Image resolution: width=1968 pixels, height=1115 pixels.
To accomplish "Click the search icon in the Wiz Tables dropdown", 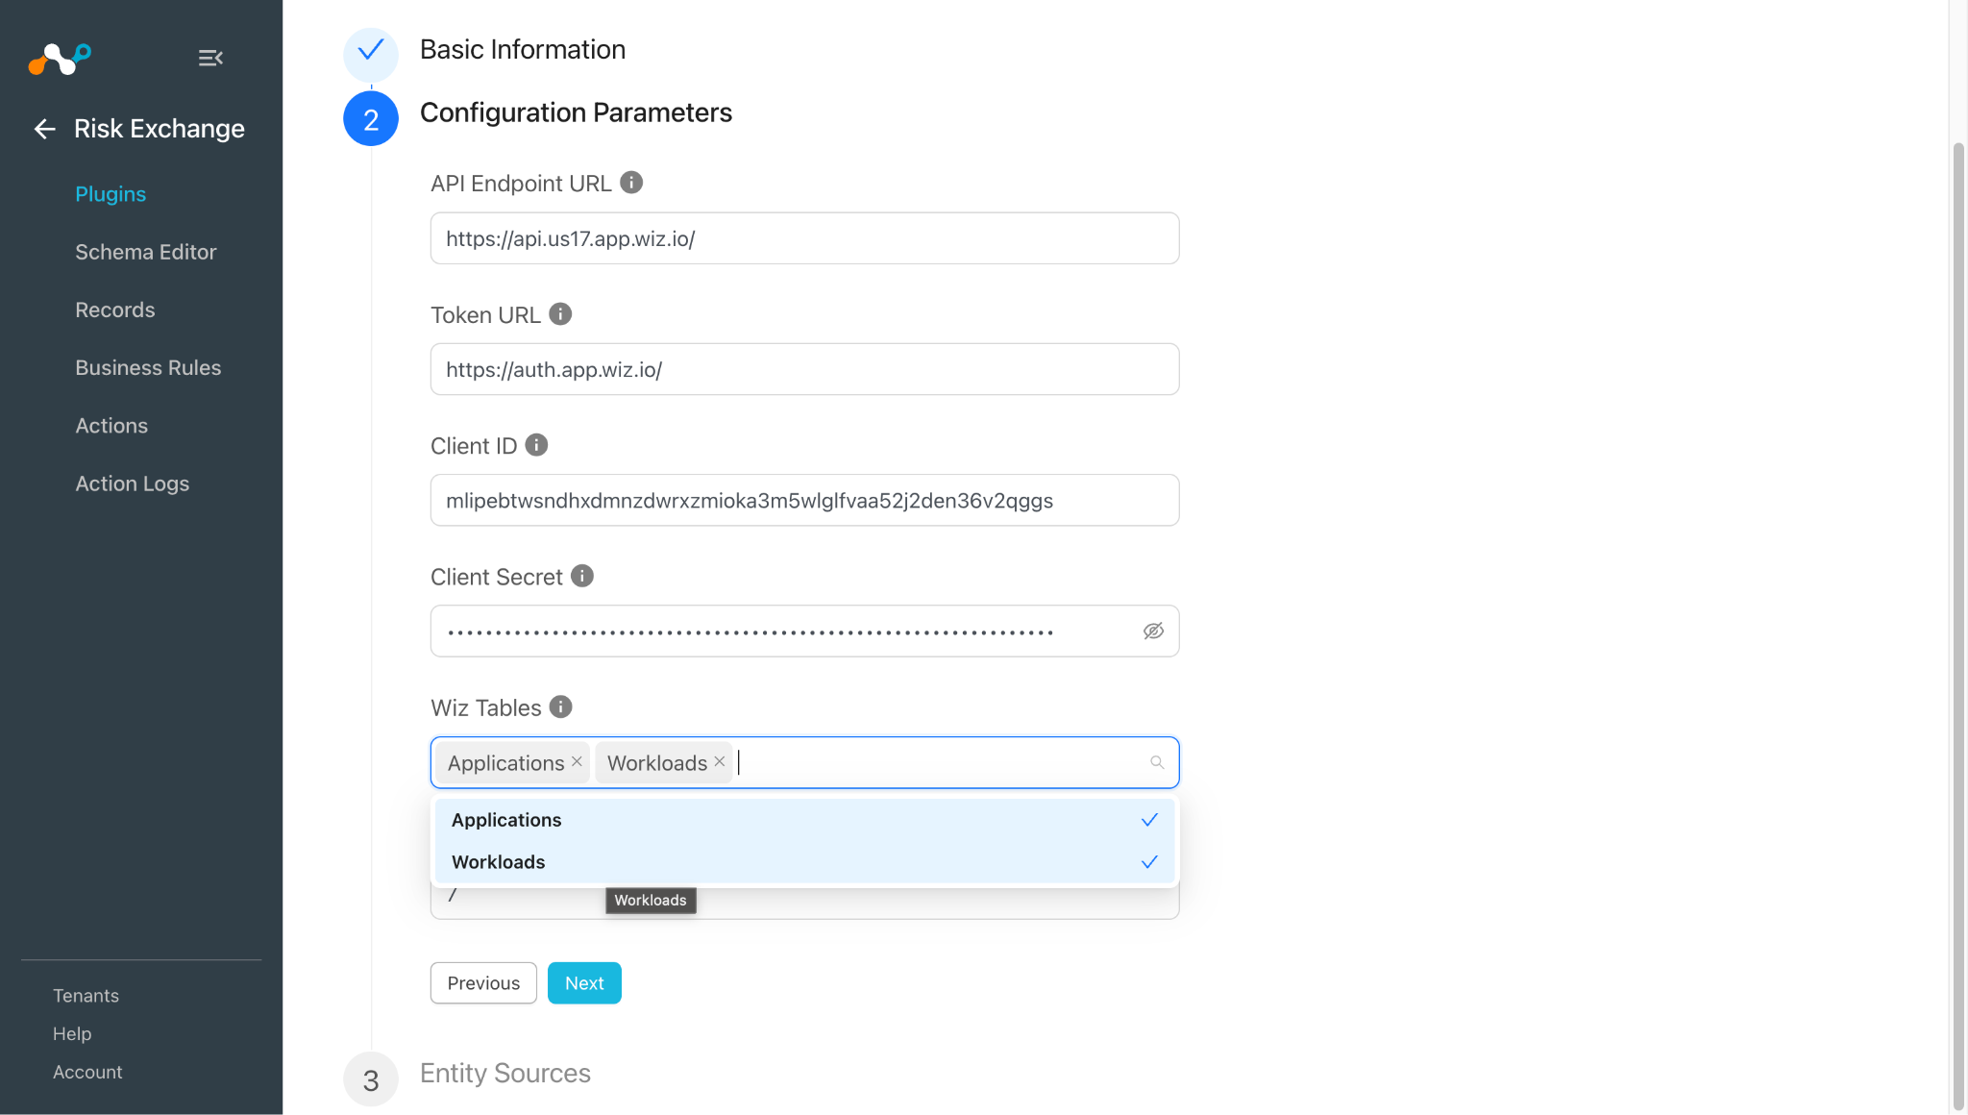I will pos(1157,762).
